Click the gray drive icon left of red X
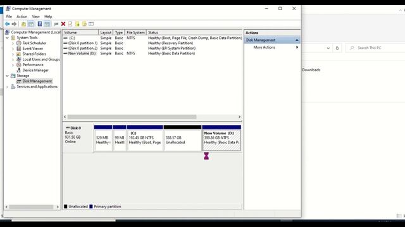Image resolution: width=405 pixels, height=227 pixels. coord(56,24)
